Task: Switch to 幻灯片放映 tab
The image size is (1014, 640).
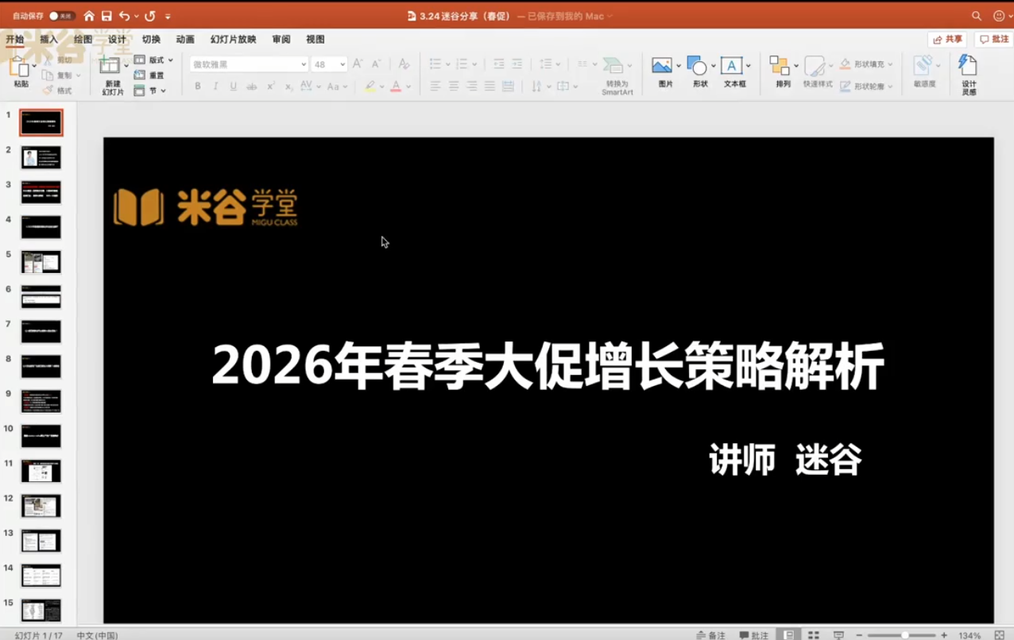Action: [233, 40]
